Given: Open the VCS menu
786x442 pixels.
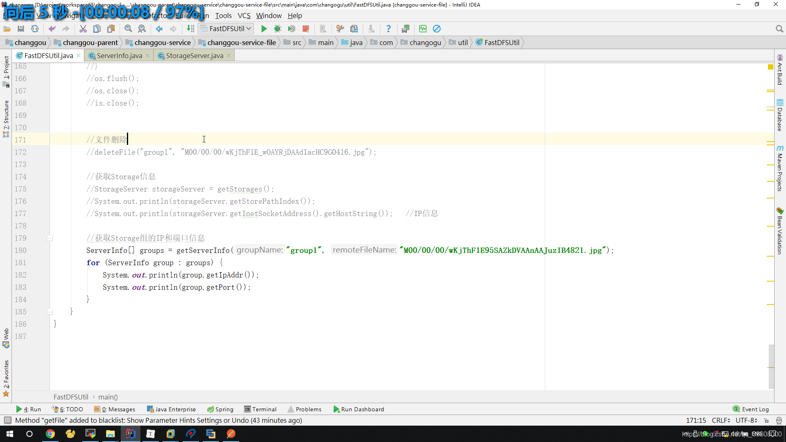Looking at the screenshot, I should point(244,16).
